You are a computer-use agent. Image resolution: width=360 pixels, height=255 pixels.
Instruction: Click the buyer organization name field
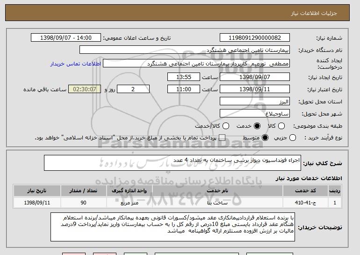185,50
